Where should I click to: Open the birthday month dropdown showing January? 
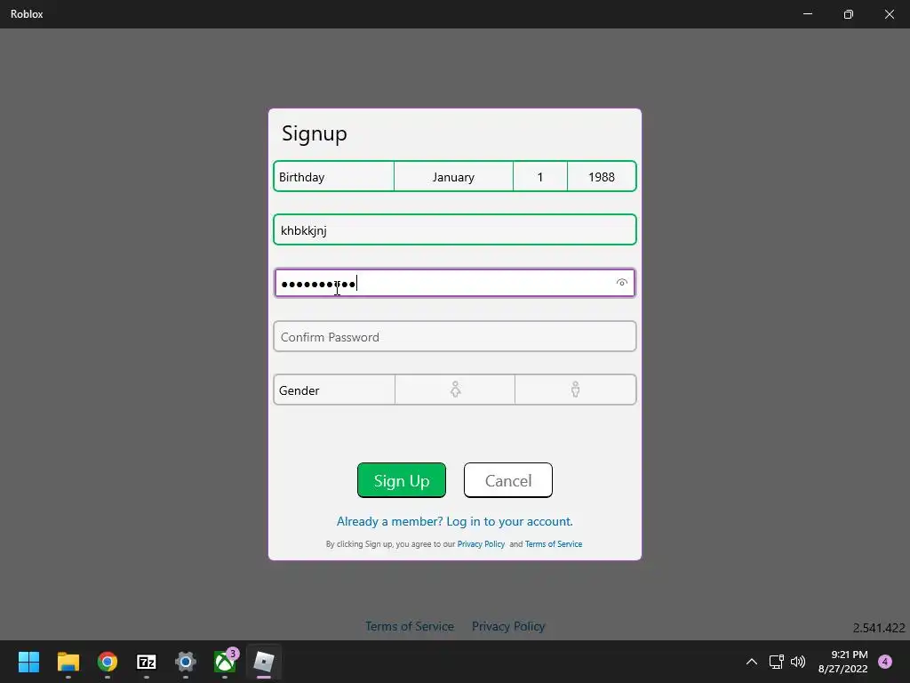pos(453,177)
